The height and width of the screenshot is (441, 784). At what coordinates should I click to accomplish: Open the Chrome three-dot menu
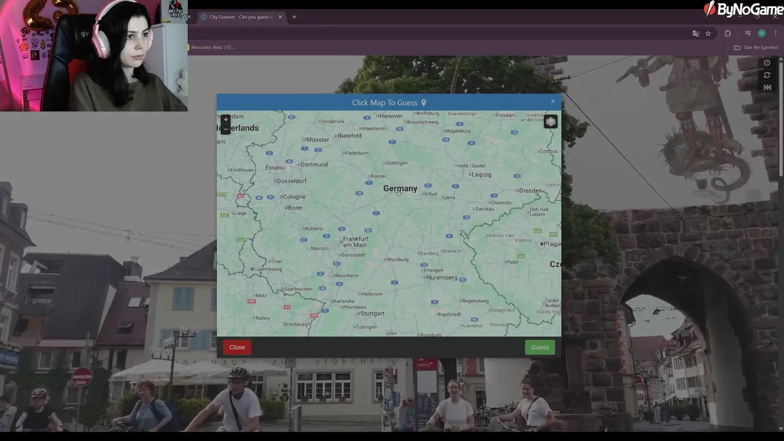coord(776,34)
